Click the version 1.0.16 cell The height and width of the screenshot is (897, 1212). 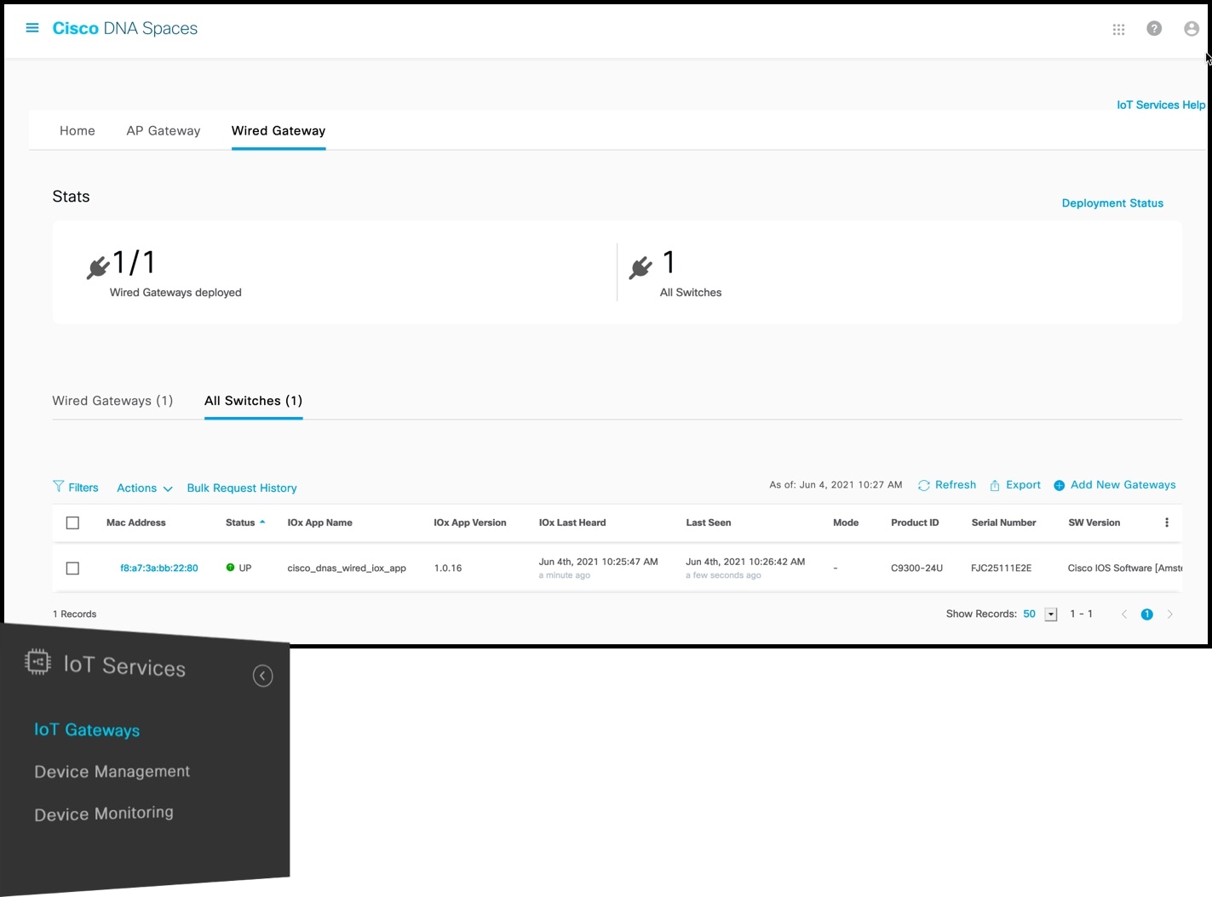[x=448, y=568]
